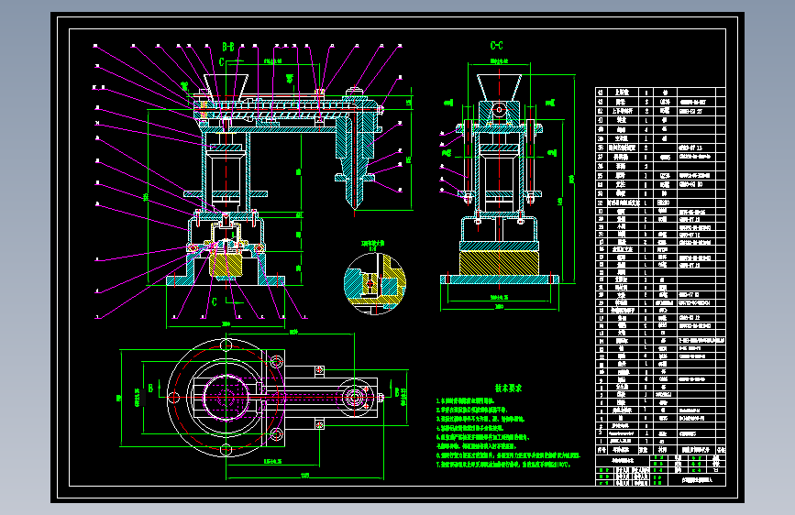
Task: Select the B-B section view title
Action: (228, 47)
